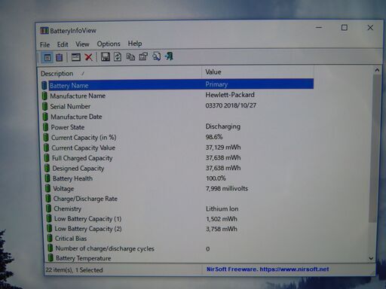The image size is (386, 289).
Task: Open the Help menu
Action: click(x=135, y=44)
